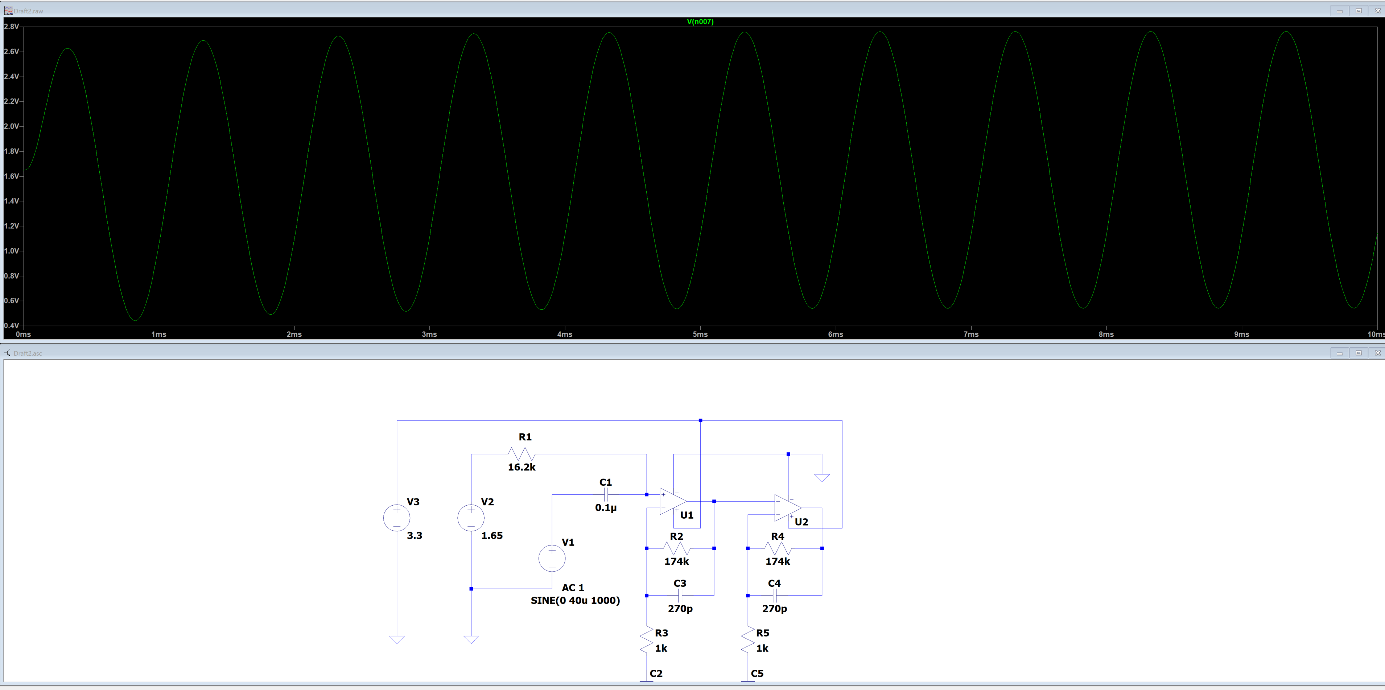Select the capacitor C4 270p symbol
The height and width of the screenshot is (690, 1385).
pyautogui.click(x=774, y=596)
